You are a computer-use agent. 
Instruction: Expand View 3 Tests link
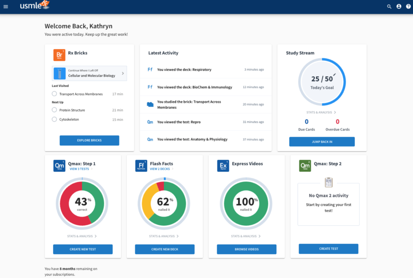point(80,169)
